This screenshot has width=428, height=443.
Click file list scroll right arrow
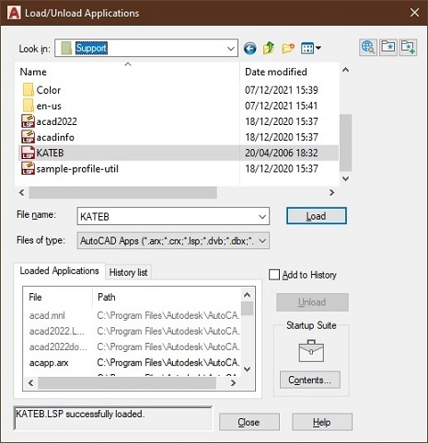(331, 193)
